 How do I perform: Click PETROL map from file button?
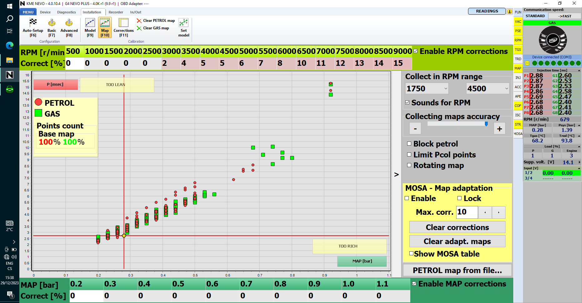click(457, 270)
